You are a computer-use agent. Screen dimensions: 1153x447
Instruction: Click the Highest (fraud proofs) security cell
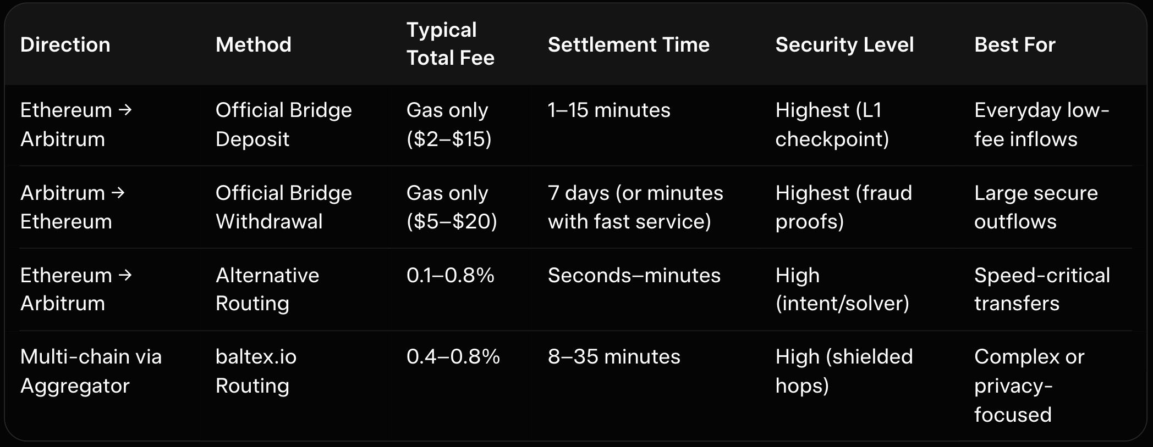pos(843,207)
